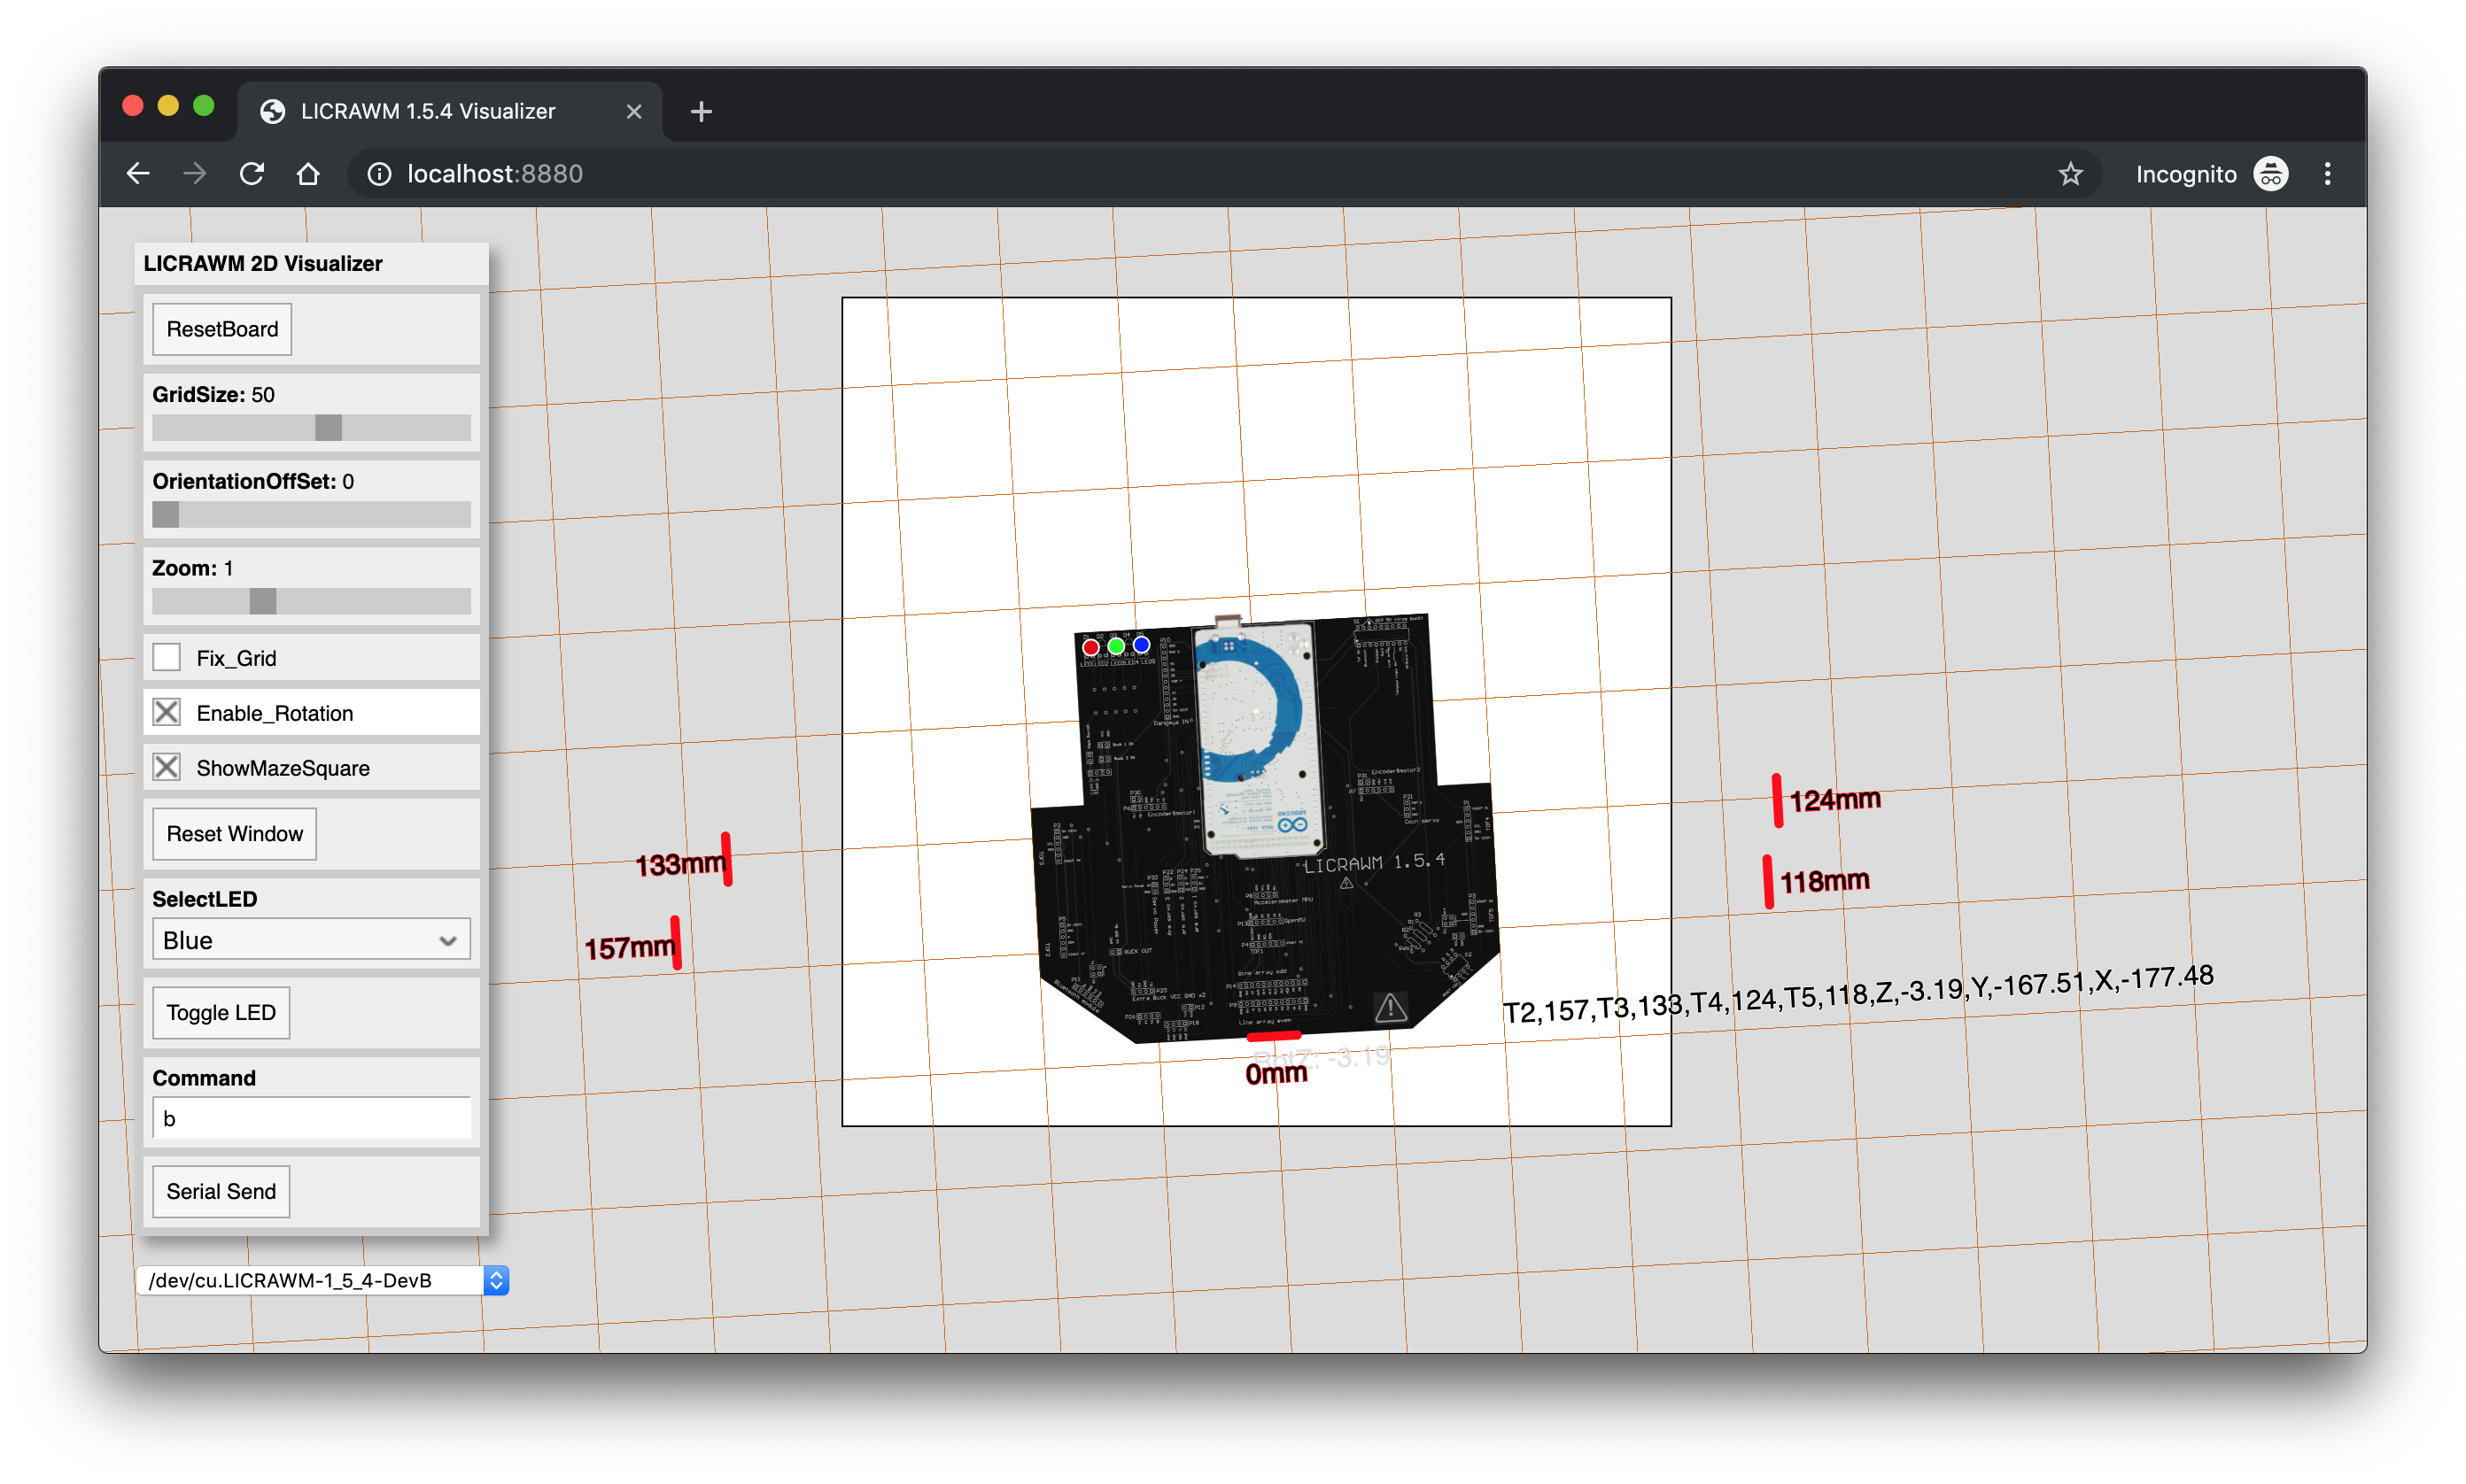2466x1484 pixels.
Task: Click the GridSize slider handle
Action: [328, 428]
